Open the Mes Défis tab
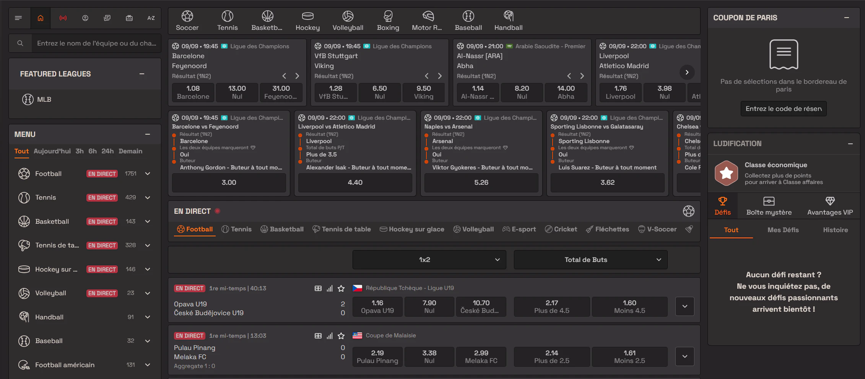 pyautogui.click(x=783, y=230)
